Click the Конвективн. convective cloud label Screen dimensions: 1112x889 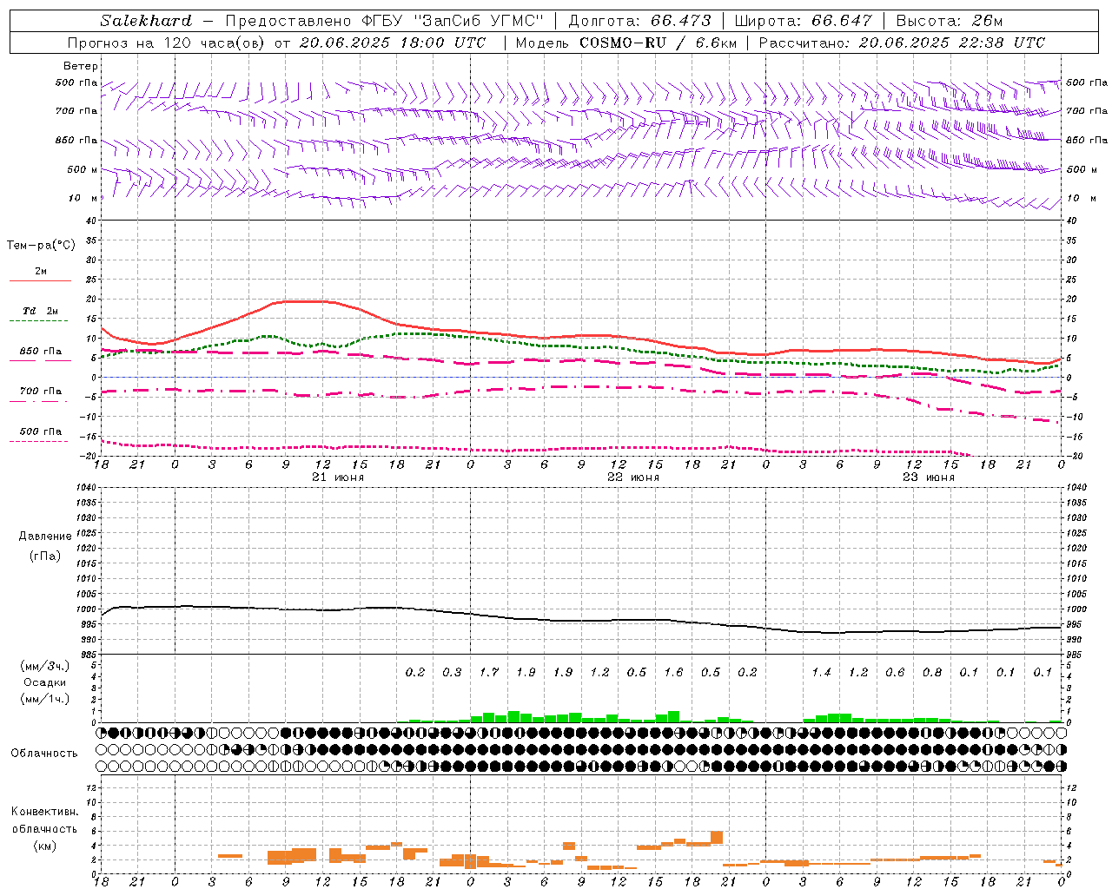(44, 812)
